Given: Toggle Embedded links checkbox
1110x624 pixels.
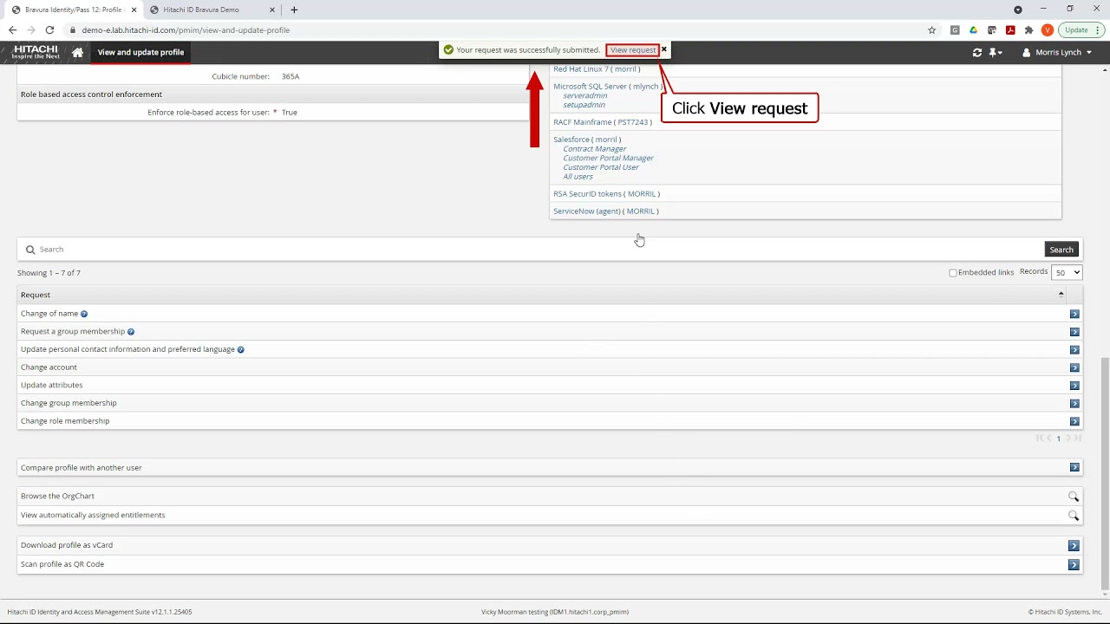Looking at the screenshot, I should coord(952,273).
